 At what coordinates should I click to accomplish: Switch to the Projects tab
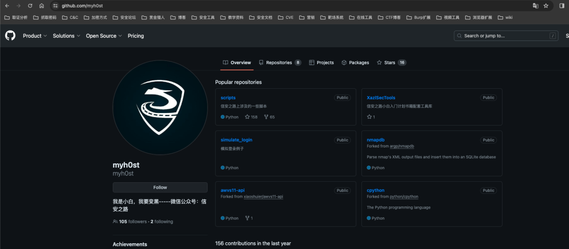coord(321,63)
